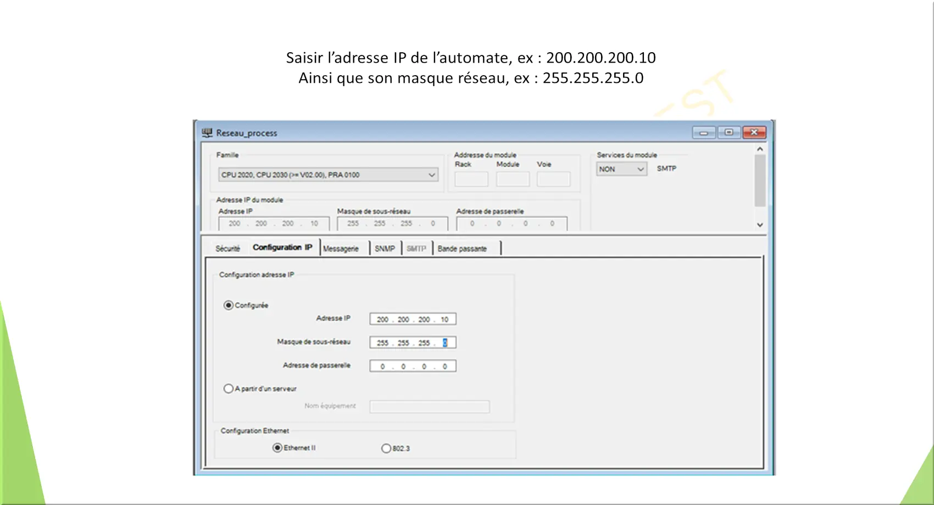Click the Adresse du module group label

click(x=485, y=155)
